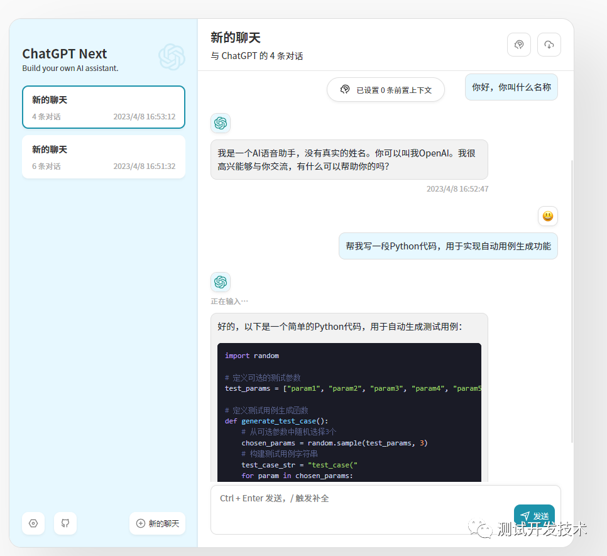Click the ChatGPT Next logo in sidebar

click(170, 57)
